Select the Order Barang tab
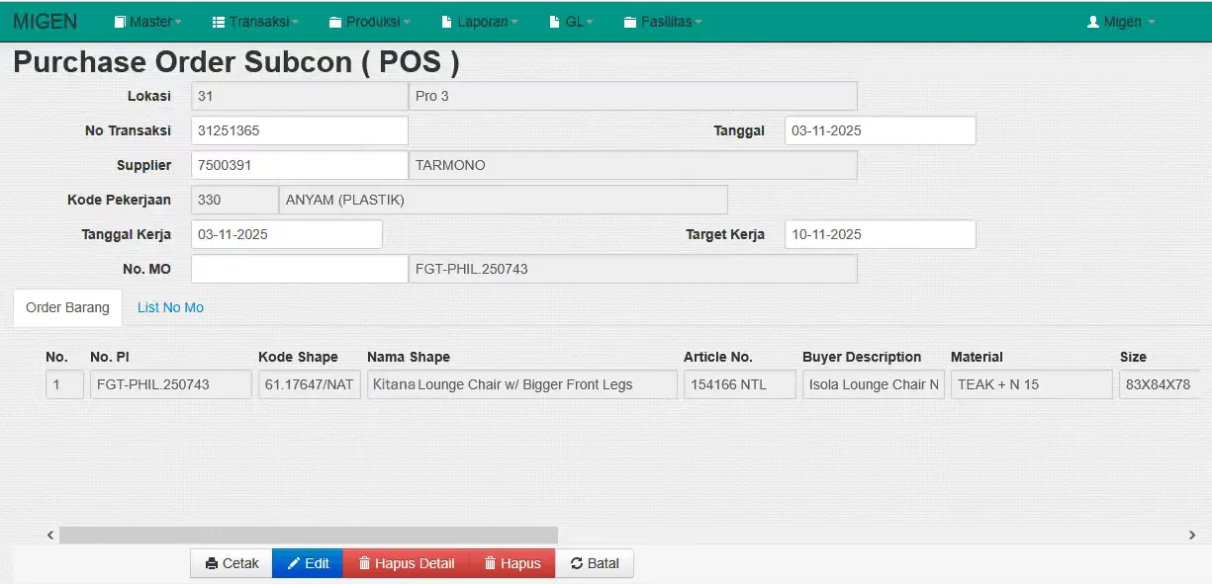1212x584 pixels. [x=67, y=307]
